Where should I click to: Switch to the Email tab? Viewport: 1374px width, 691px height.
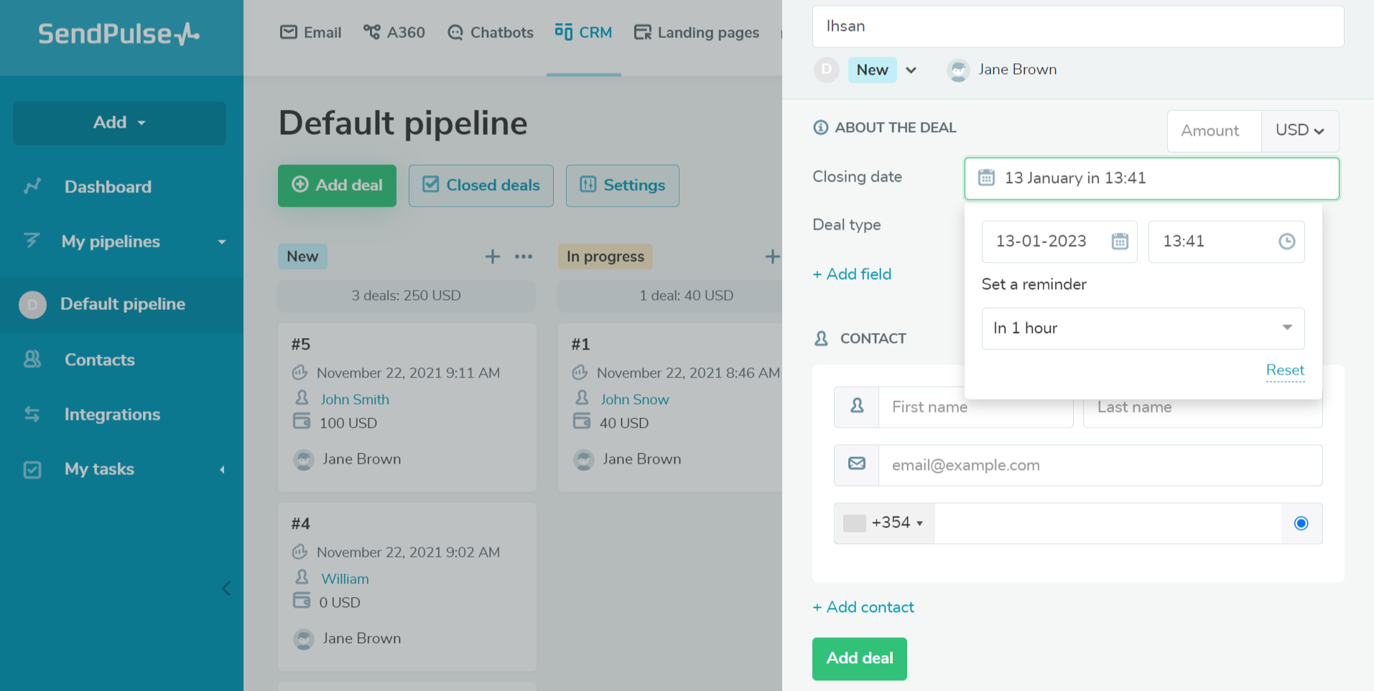click(x=310, y=32)
